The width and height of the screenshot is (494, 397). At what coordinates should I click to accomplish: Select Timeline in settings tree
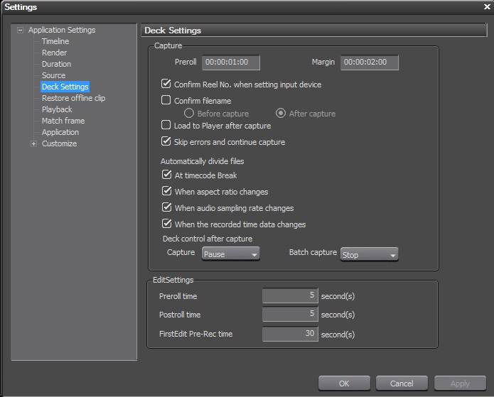[55, 41]
